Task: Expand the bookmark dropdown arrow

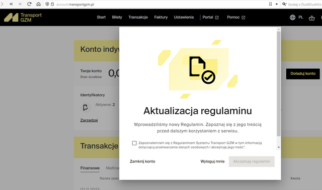Action: pos(277,5)
